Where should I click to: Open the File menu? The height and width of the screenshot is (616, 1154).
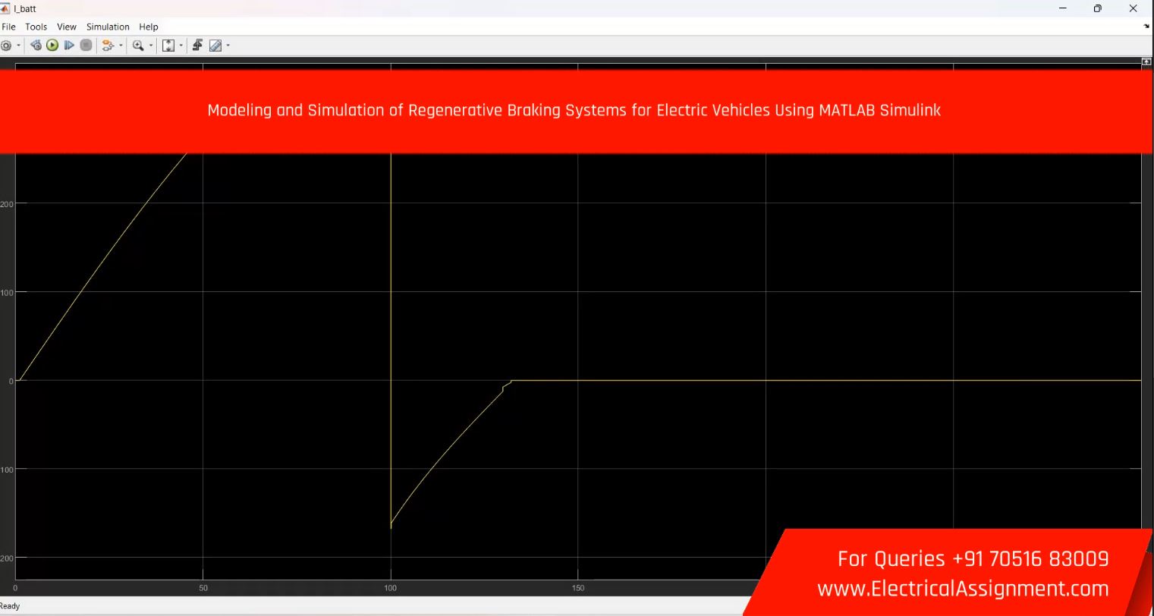point(8,27)
